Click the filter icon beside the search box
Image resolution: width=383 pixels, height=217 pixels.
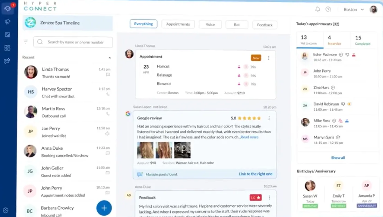click(x=25, y=42)
